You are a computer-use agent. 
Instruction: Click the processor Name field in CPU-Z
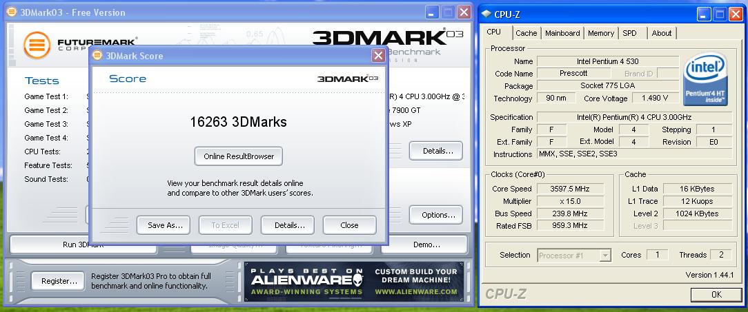click(608, 61)
